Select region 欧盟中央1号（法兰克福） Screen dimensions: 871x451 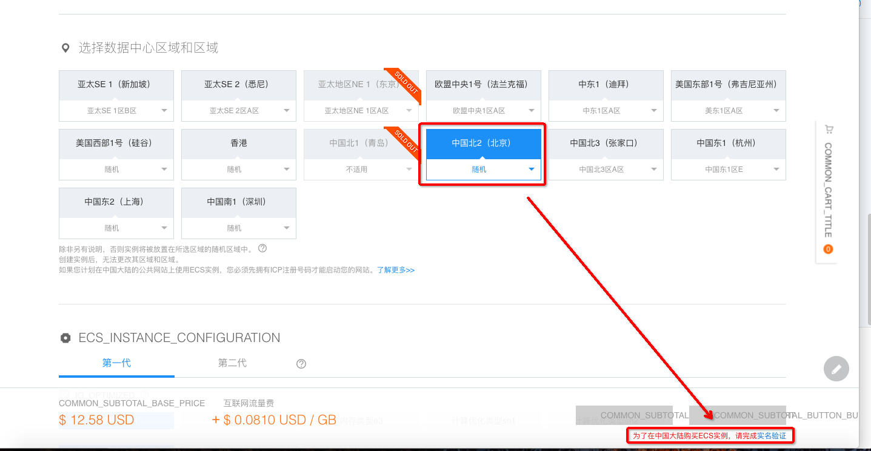click(x=484, y=85)
